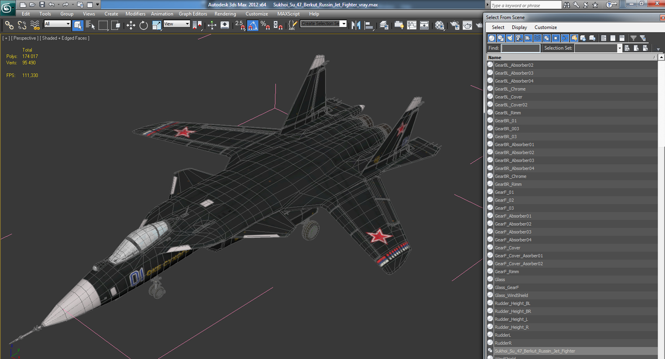Viewport: 665px width, 359px height.
Task: Select the Select and Rotate tool
Action: (144, 25)
